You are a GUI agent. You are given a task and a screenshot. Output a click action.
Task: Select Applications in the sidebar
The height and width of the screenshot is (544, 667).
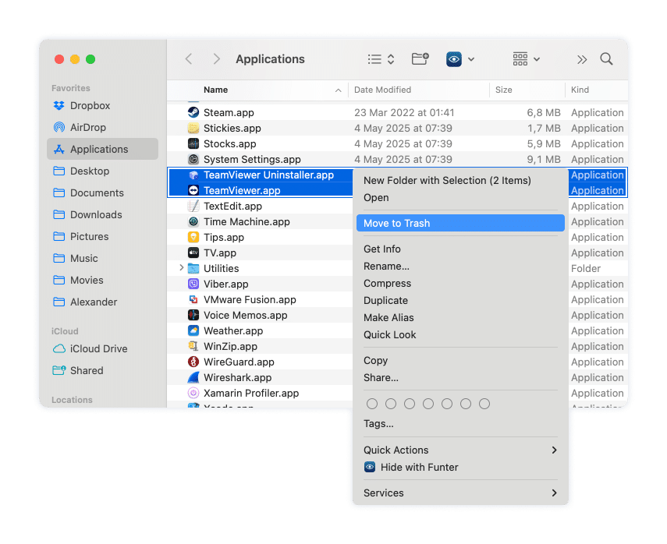click(102, 149)
